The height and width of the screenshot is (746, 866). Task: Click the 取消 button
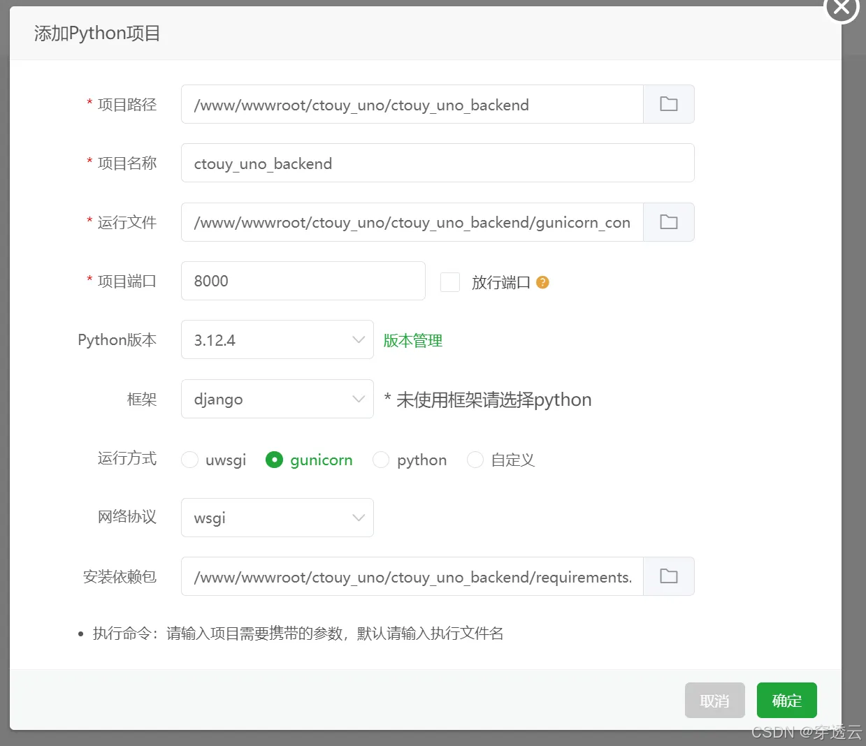[715, 700]
